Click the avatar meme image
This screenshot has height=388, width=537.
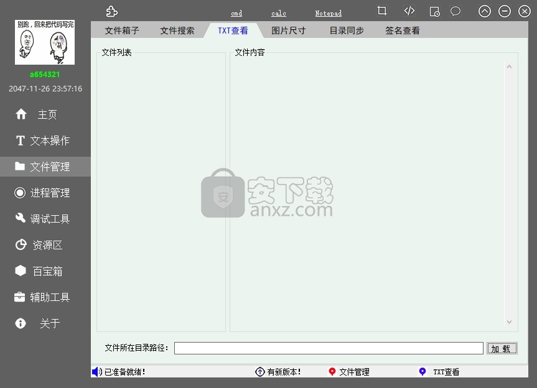click(x=45, y=42)
